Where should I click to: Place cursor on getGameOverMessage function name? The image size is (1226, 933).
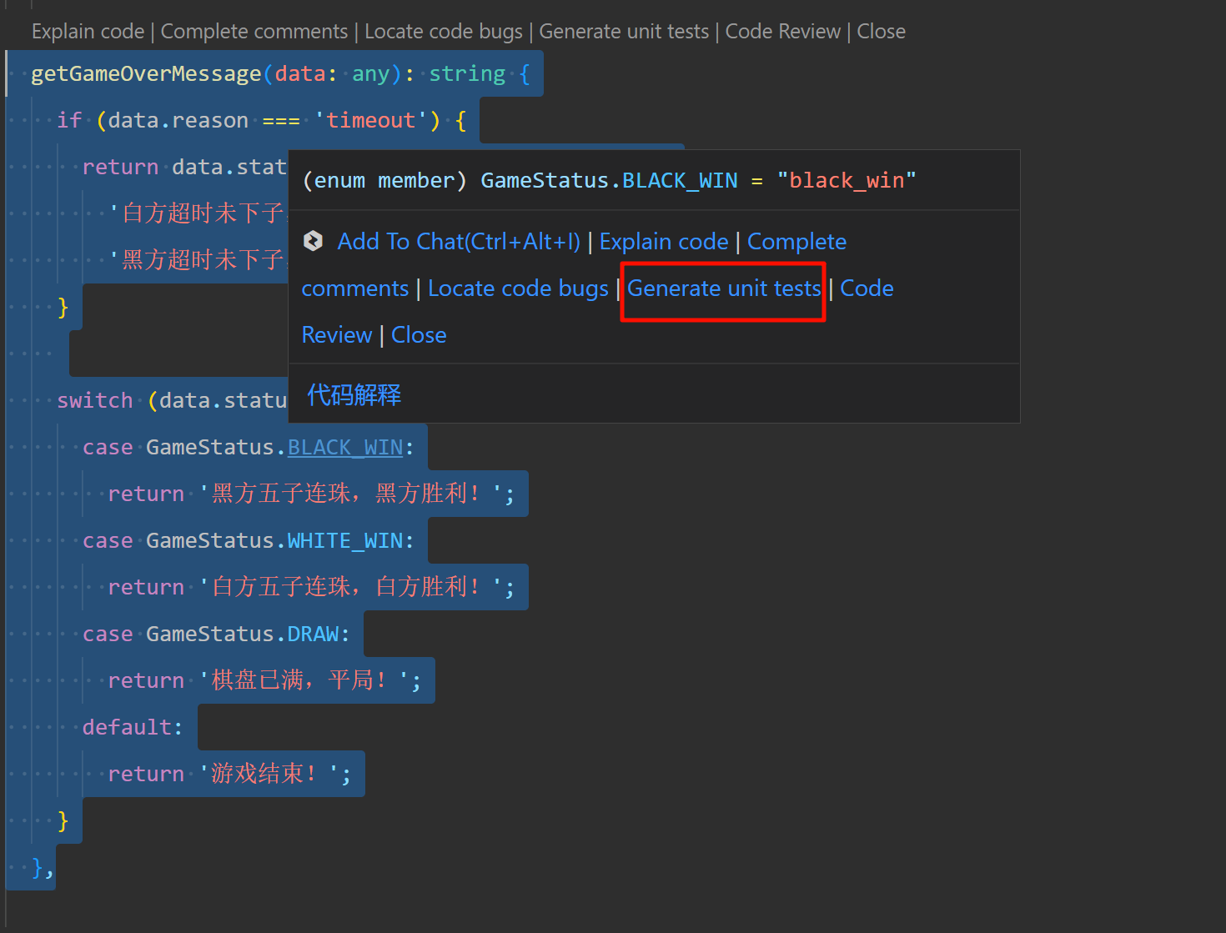coord(146,74)
